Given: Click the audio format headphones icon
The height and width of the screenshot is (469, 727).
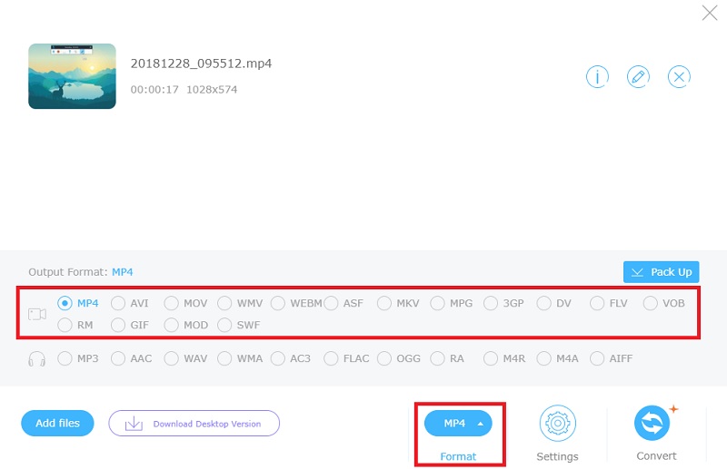Looking at the screenshot, I should coord(37,359).
